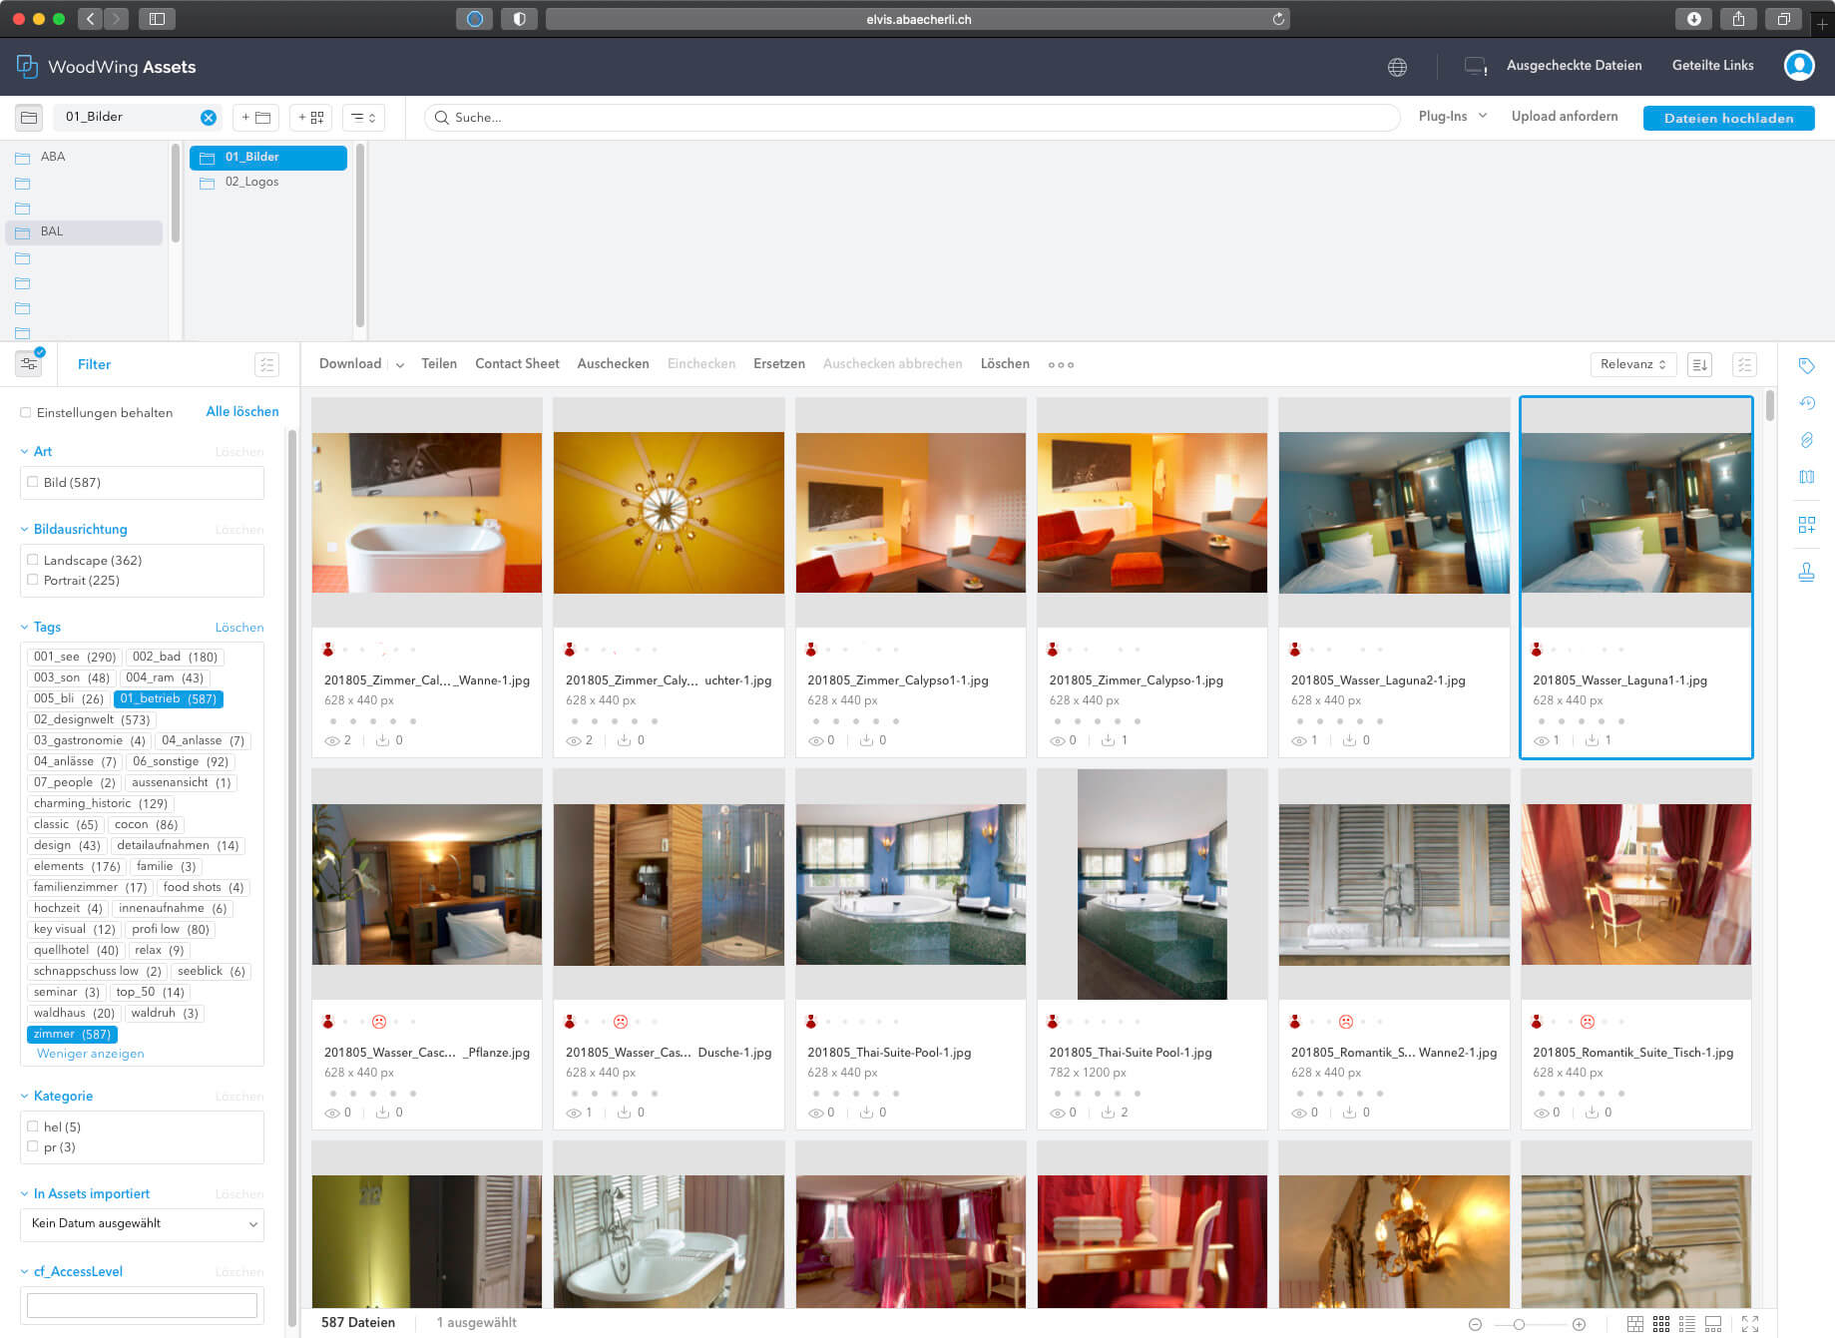Click the zoom out minus icon

point(1475,1324)
